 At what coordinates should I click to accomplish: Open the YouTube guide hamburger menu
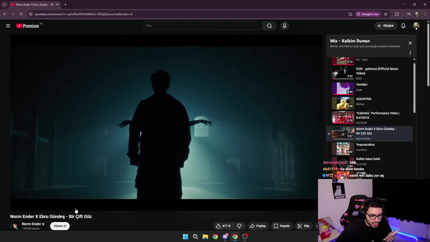pos(8,26)
